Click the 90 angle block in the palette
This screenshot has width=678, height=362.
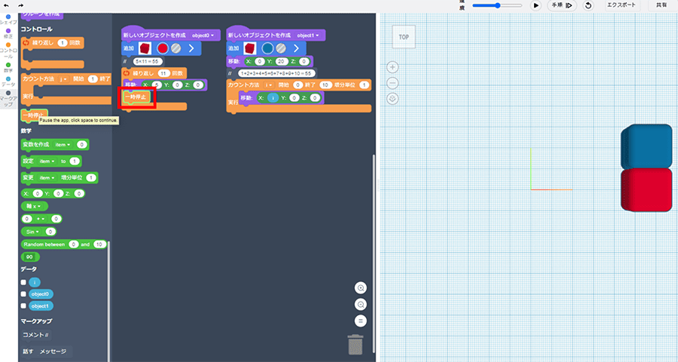click(30, 256)
